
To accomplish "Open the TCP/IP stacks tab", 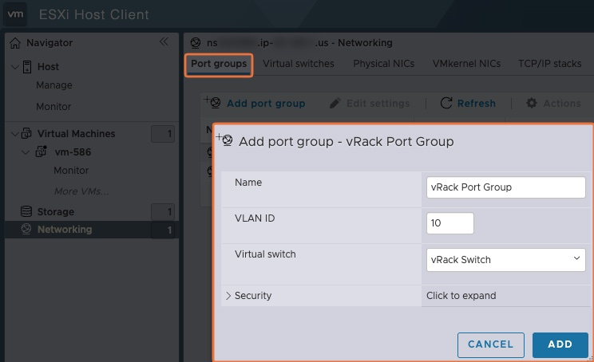I will 549,64.
